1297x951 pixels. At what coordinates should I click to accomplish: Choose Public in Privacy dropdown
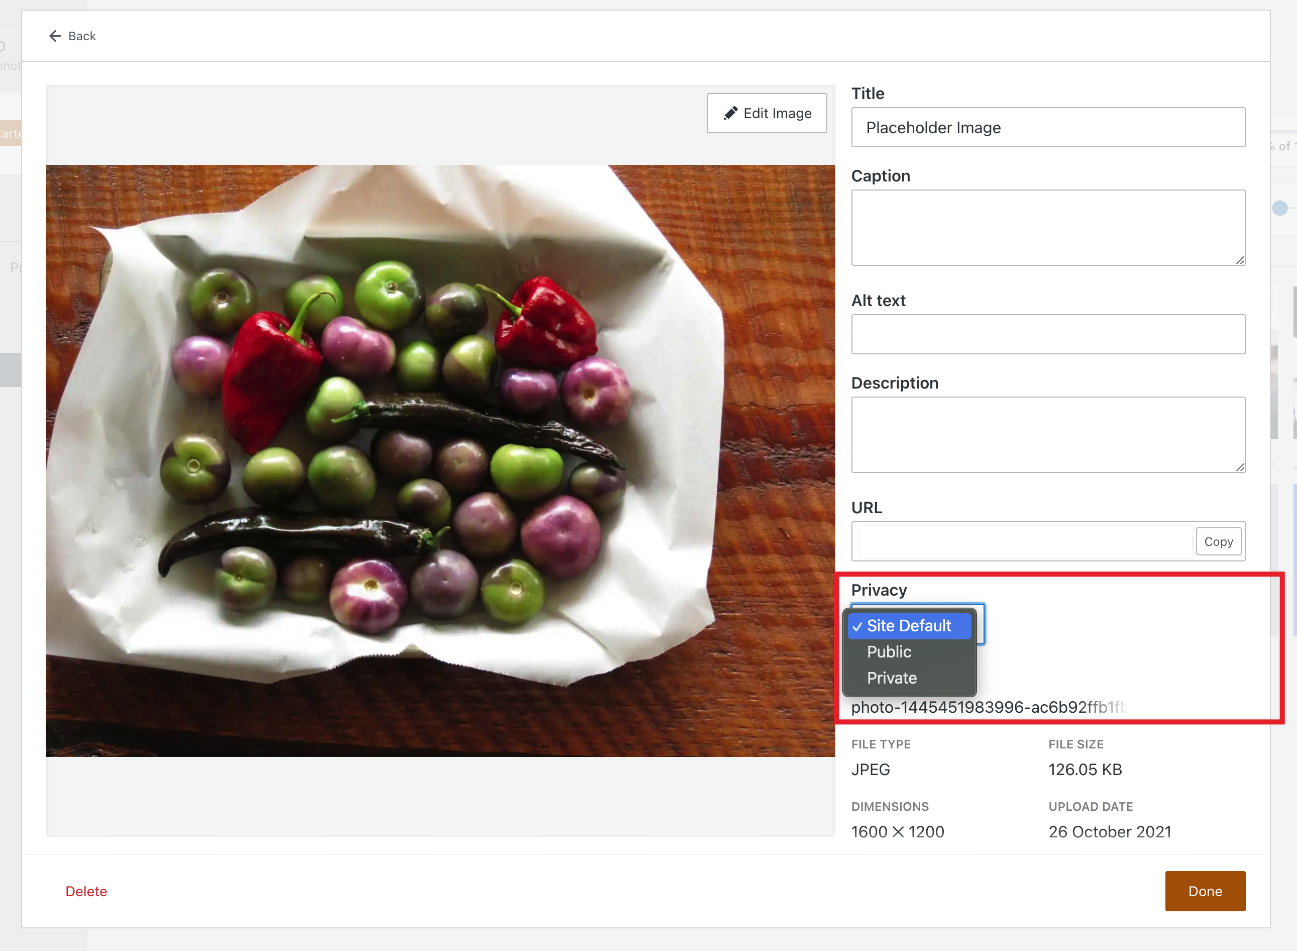pos(889,651)
